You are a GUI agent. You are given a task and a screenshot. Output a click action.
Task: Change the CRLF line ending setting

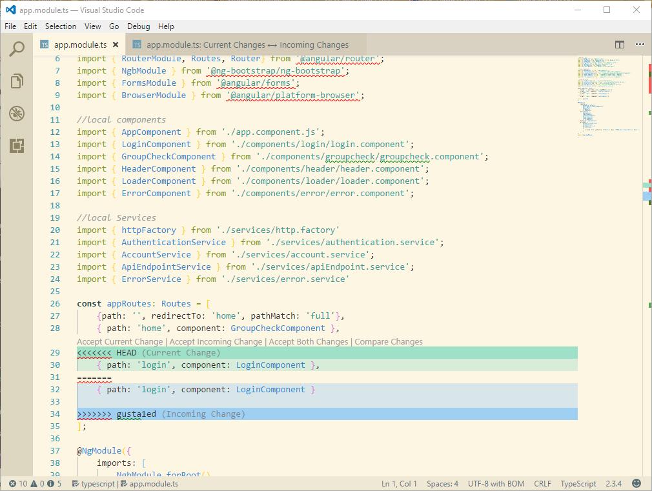(542, 483)
